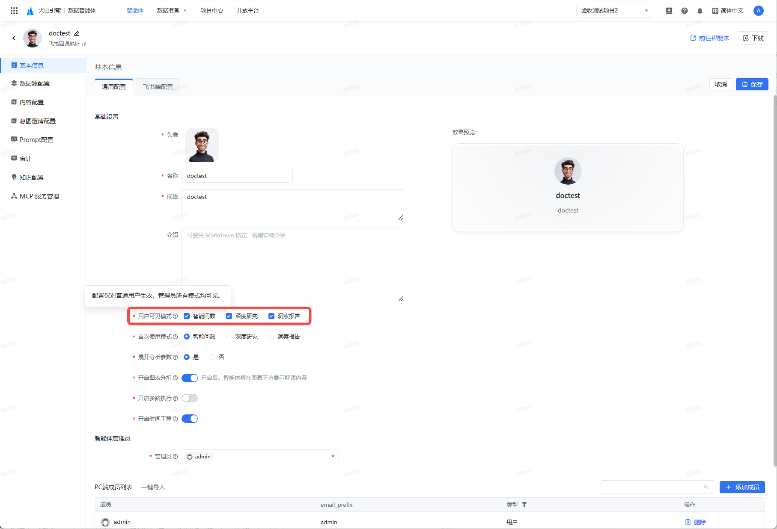Viewport: 777px width, 529px height.
Task: Click help icon beside 用户可见模式
Action: (175, 316)
